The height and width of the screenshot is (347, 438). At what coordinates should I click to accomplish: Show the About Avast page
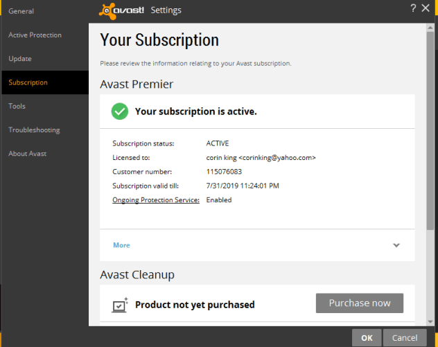click(x=27, y=153)
